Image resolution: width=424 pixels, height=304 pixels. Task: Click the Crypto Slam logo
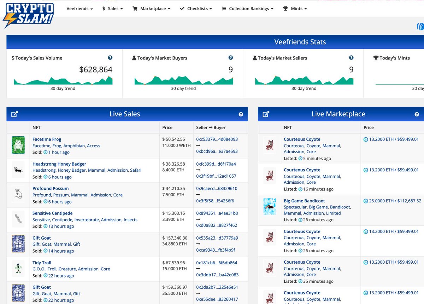click(x=28, y=15)
